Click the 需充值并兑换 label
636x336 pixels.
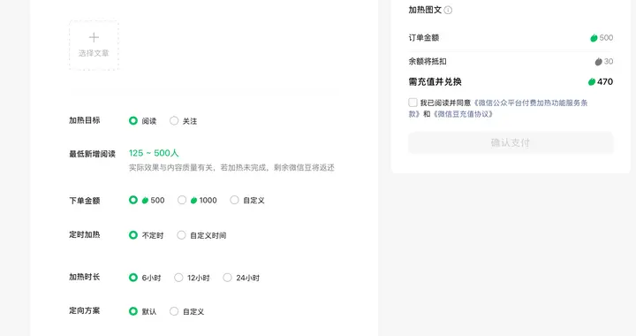435,82
